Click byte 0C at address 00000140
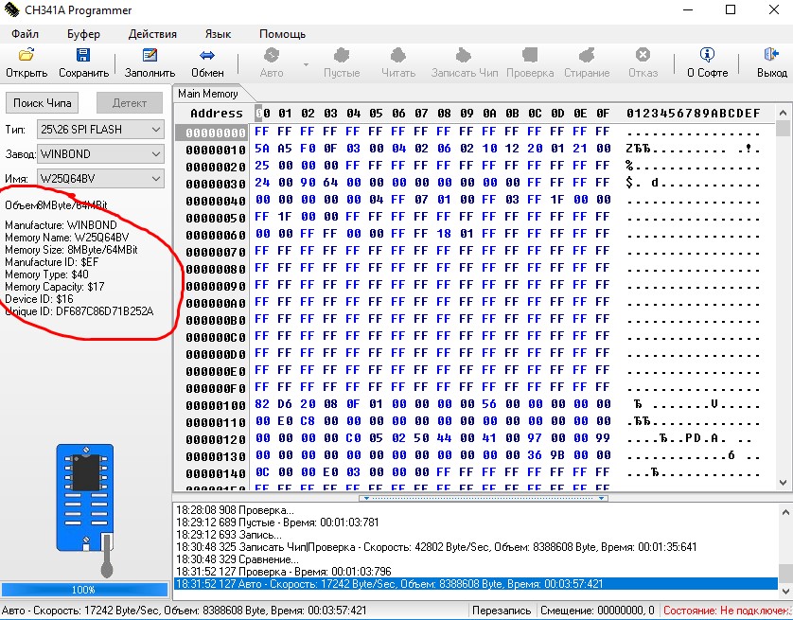Image resolution: width=793 pixels, height=620 pixels. (x=262, y=472)
